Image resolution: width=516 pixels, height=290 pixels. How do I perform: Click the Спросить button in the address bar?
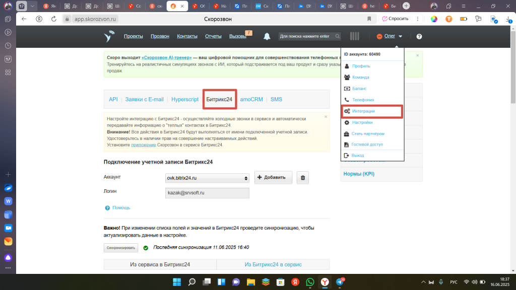click(395, 19)
